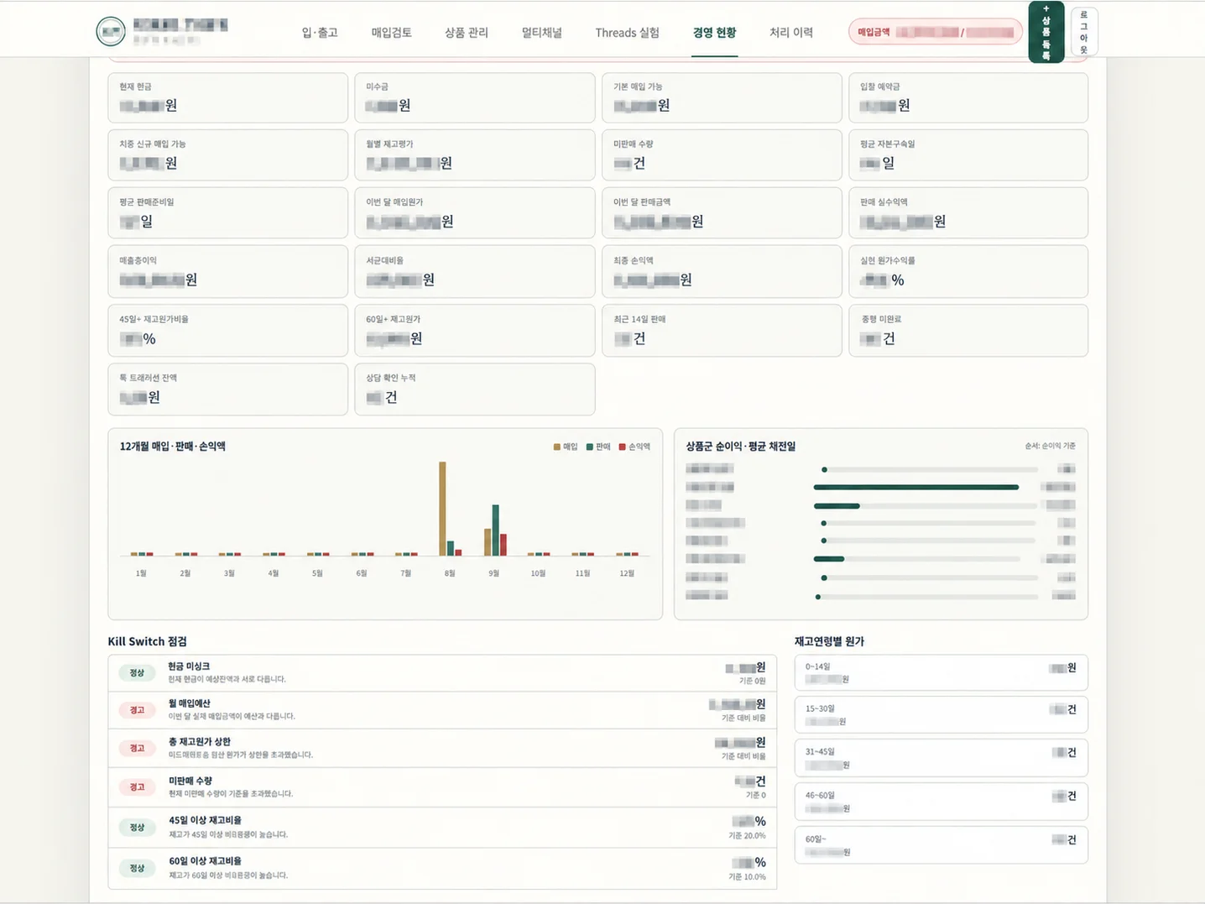
Task: Select the 46~60일 inventory age card
Action: 941,802
